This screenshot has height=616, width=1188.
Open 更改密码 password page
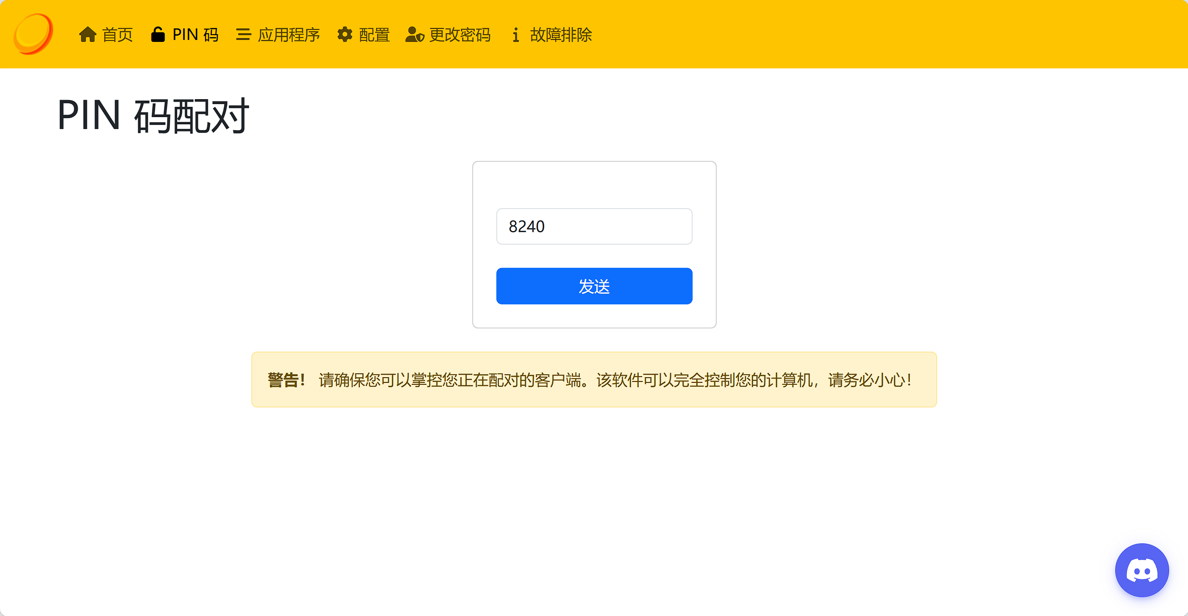[x=459, y=35]
